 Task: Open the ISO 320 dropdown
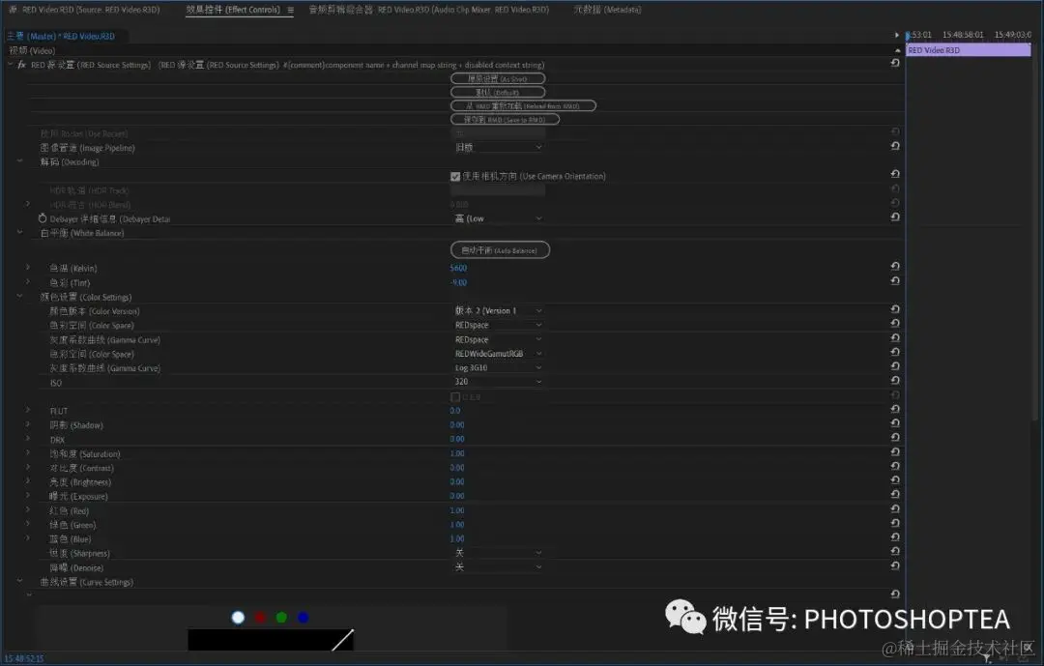499,382
